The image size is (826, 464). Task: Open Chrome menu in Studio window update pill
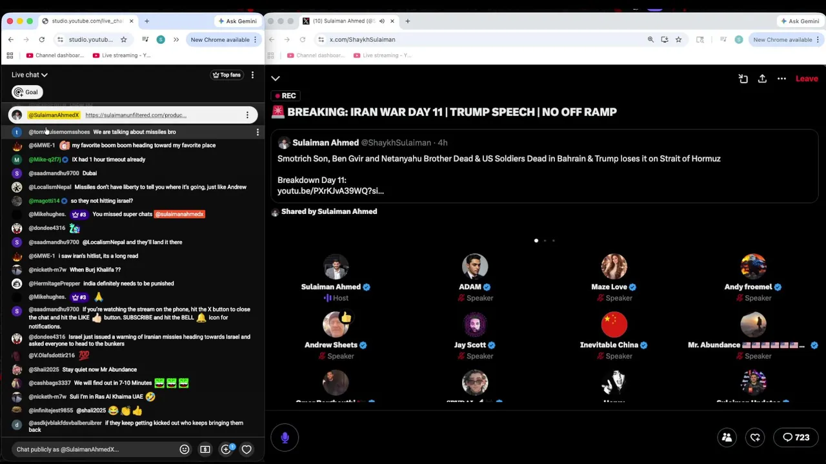pyautogui.click(x=255, y=39)
